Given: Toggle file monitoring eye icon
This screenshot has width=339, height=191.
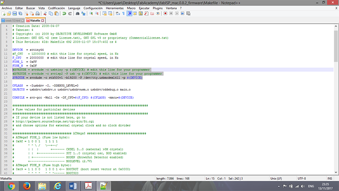Looking at the screenshot, I should 158,14.
